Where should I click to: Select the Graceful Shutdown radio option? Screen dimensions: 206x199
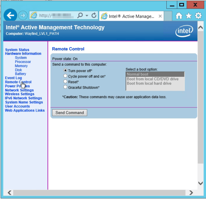coord(65,87)
